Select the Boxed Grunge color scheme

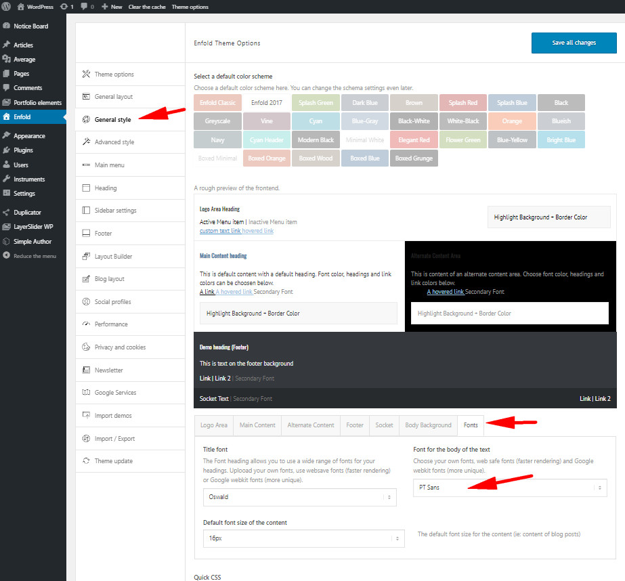pyautogui.click(x=414, y=158)
